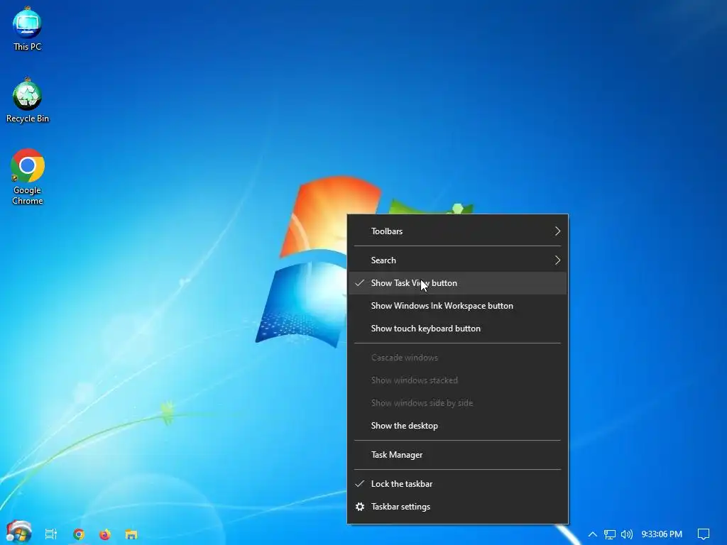Launch Chrome from the taskbar
This screenshot has width=727, height=545.
(79, 534)
